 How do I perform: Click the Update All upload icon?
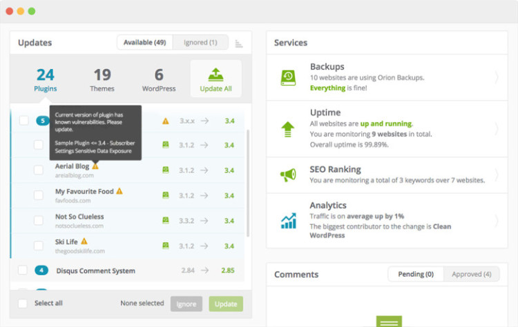[x=215, y=74]
